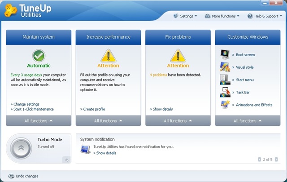Image resolution: width=287 pixels, height=182 pixels.
Task: Click the 'Every 3 usage days' green text
Action: click(x=26, y=75)
